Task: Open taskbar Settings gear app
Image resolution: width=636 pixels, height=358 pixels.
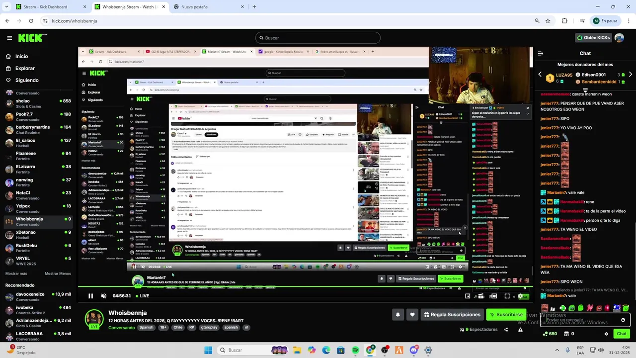Action: (428, 350)
